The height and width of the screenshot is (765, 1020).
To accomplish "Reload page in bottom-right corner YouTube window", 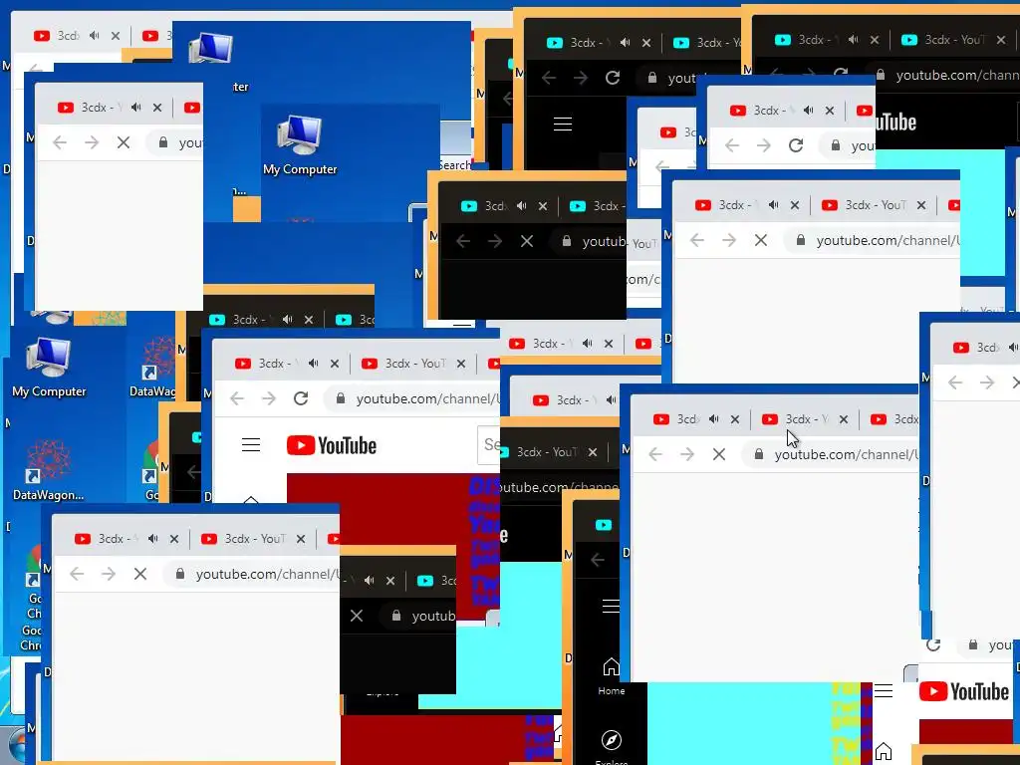I will [933, 644].
